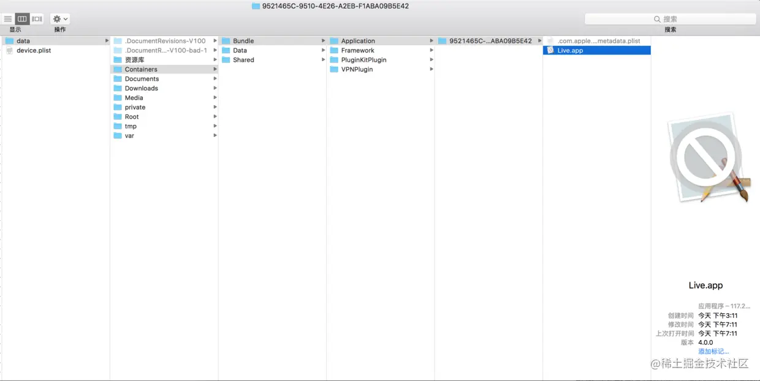This screenshot has width=760, height=381.
Task: Expand arrow next to Downloads row
Action: (215, 88)
